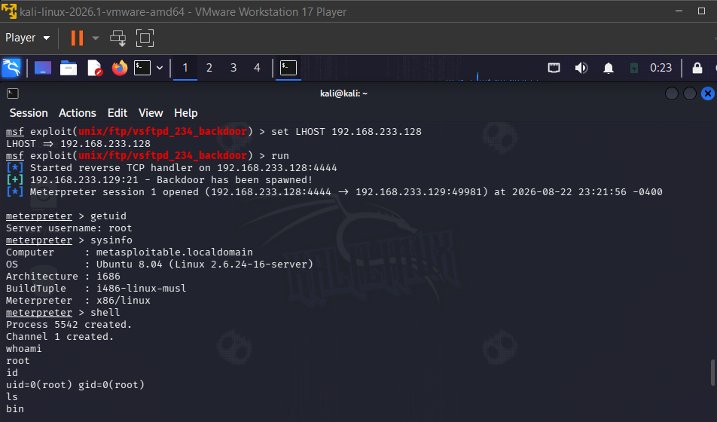Click 'Process 5542 created.' line
The image size is (717, 422).
point(69,324)
